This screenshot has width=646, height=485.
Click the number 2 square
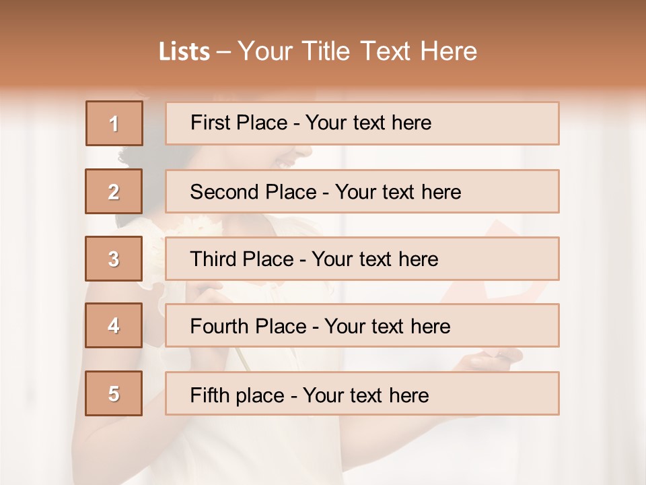pyautogui.click(x=114, y=191)
